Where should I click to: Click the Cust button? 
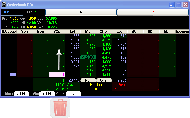[104, 80]
